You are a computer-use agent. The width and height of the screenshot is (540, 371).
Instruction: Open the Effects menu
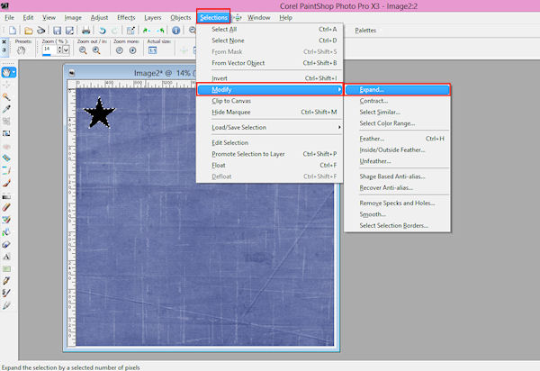point(126,18)
